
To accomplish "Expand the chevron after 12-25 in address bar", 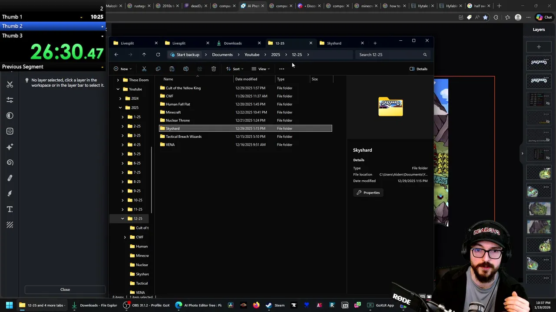I will coord(308,55).
